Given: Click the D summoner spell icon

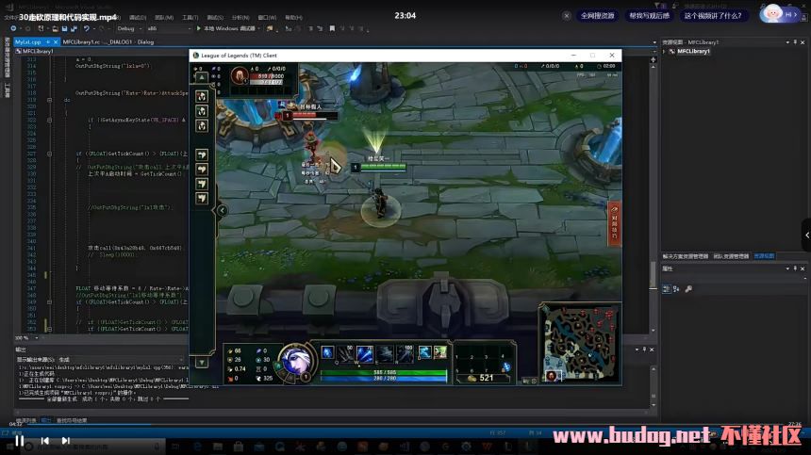Looking at the screenshot, I should (x=425, y=352).
